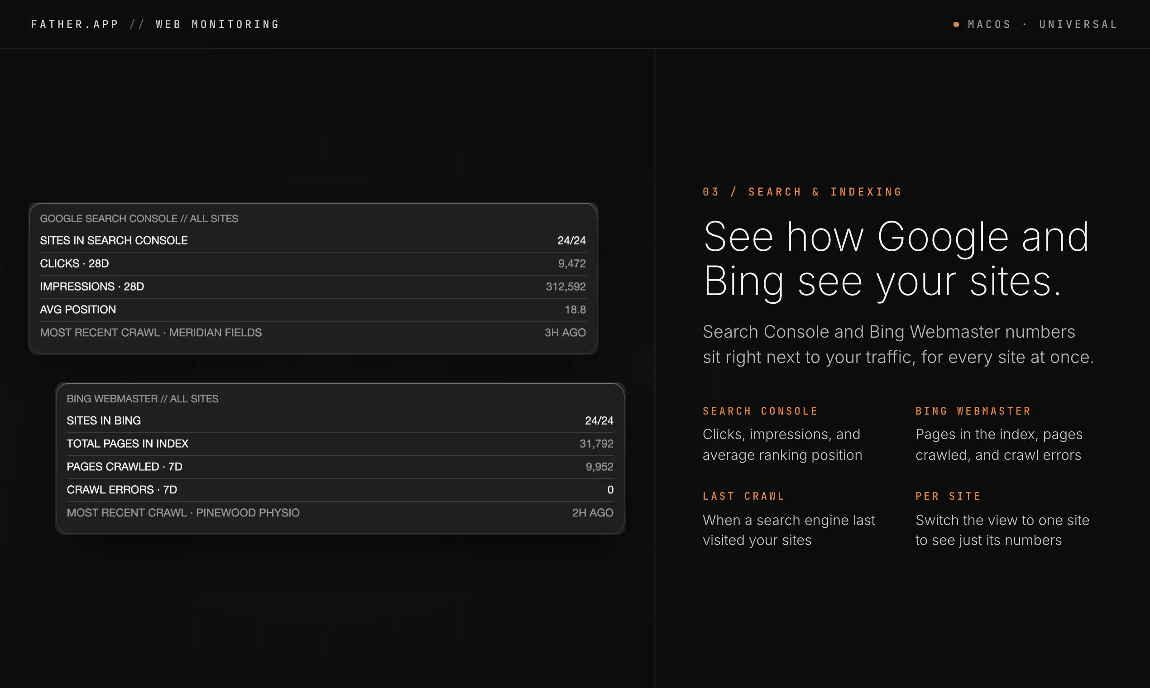Select the Bing Webmaster // All Sites title

pos(142,399)
